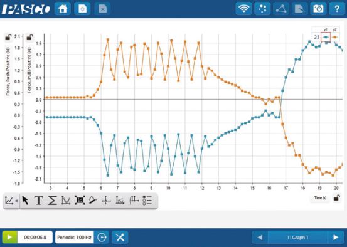Click the 00:00:06.8 timer display
Viewport: 347px width, 247px height.
[35, 237]
